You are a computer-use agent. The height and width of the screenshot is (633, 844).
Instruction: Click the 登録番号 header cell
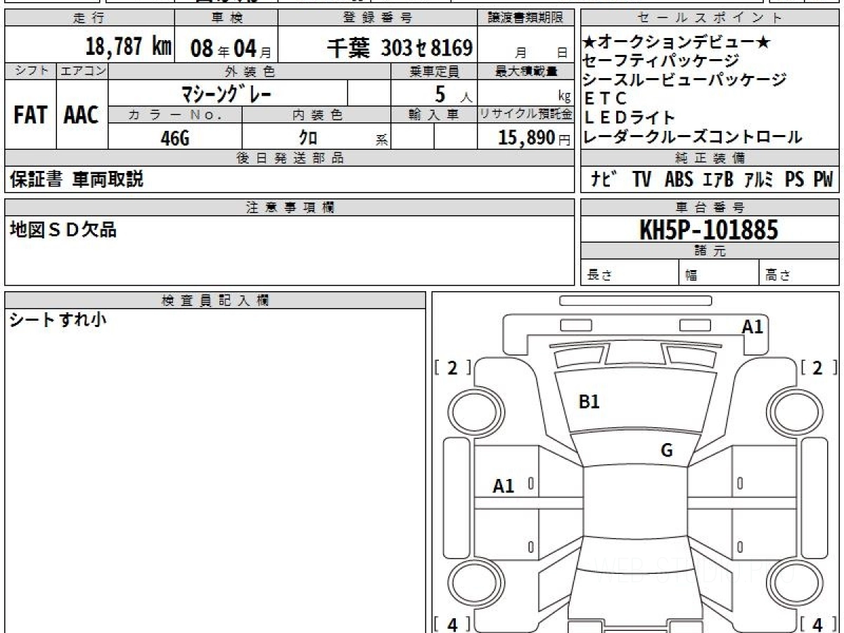378,18
